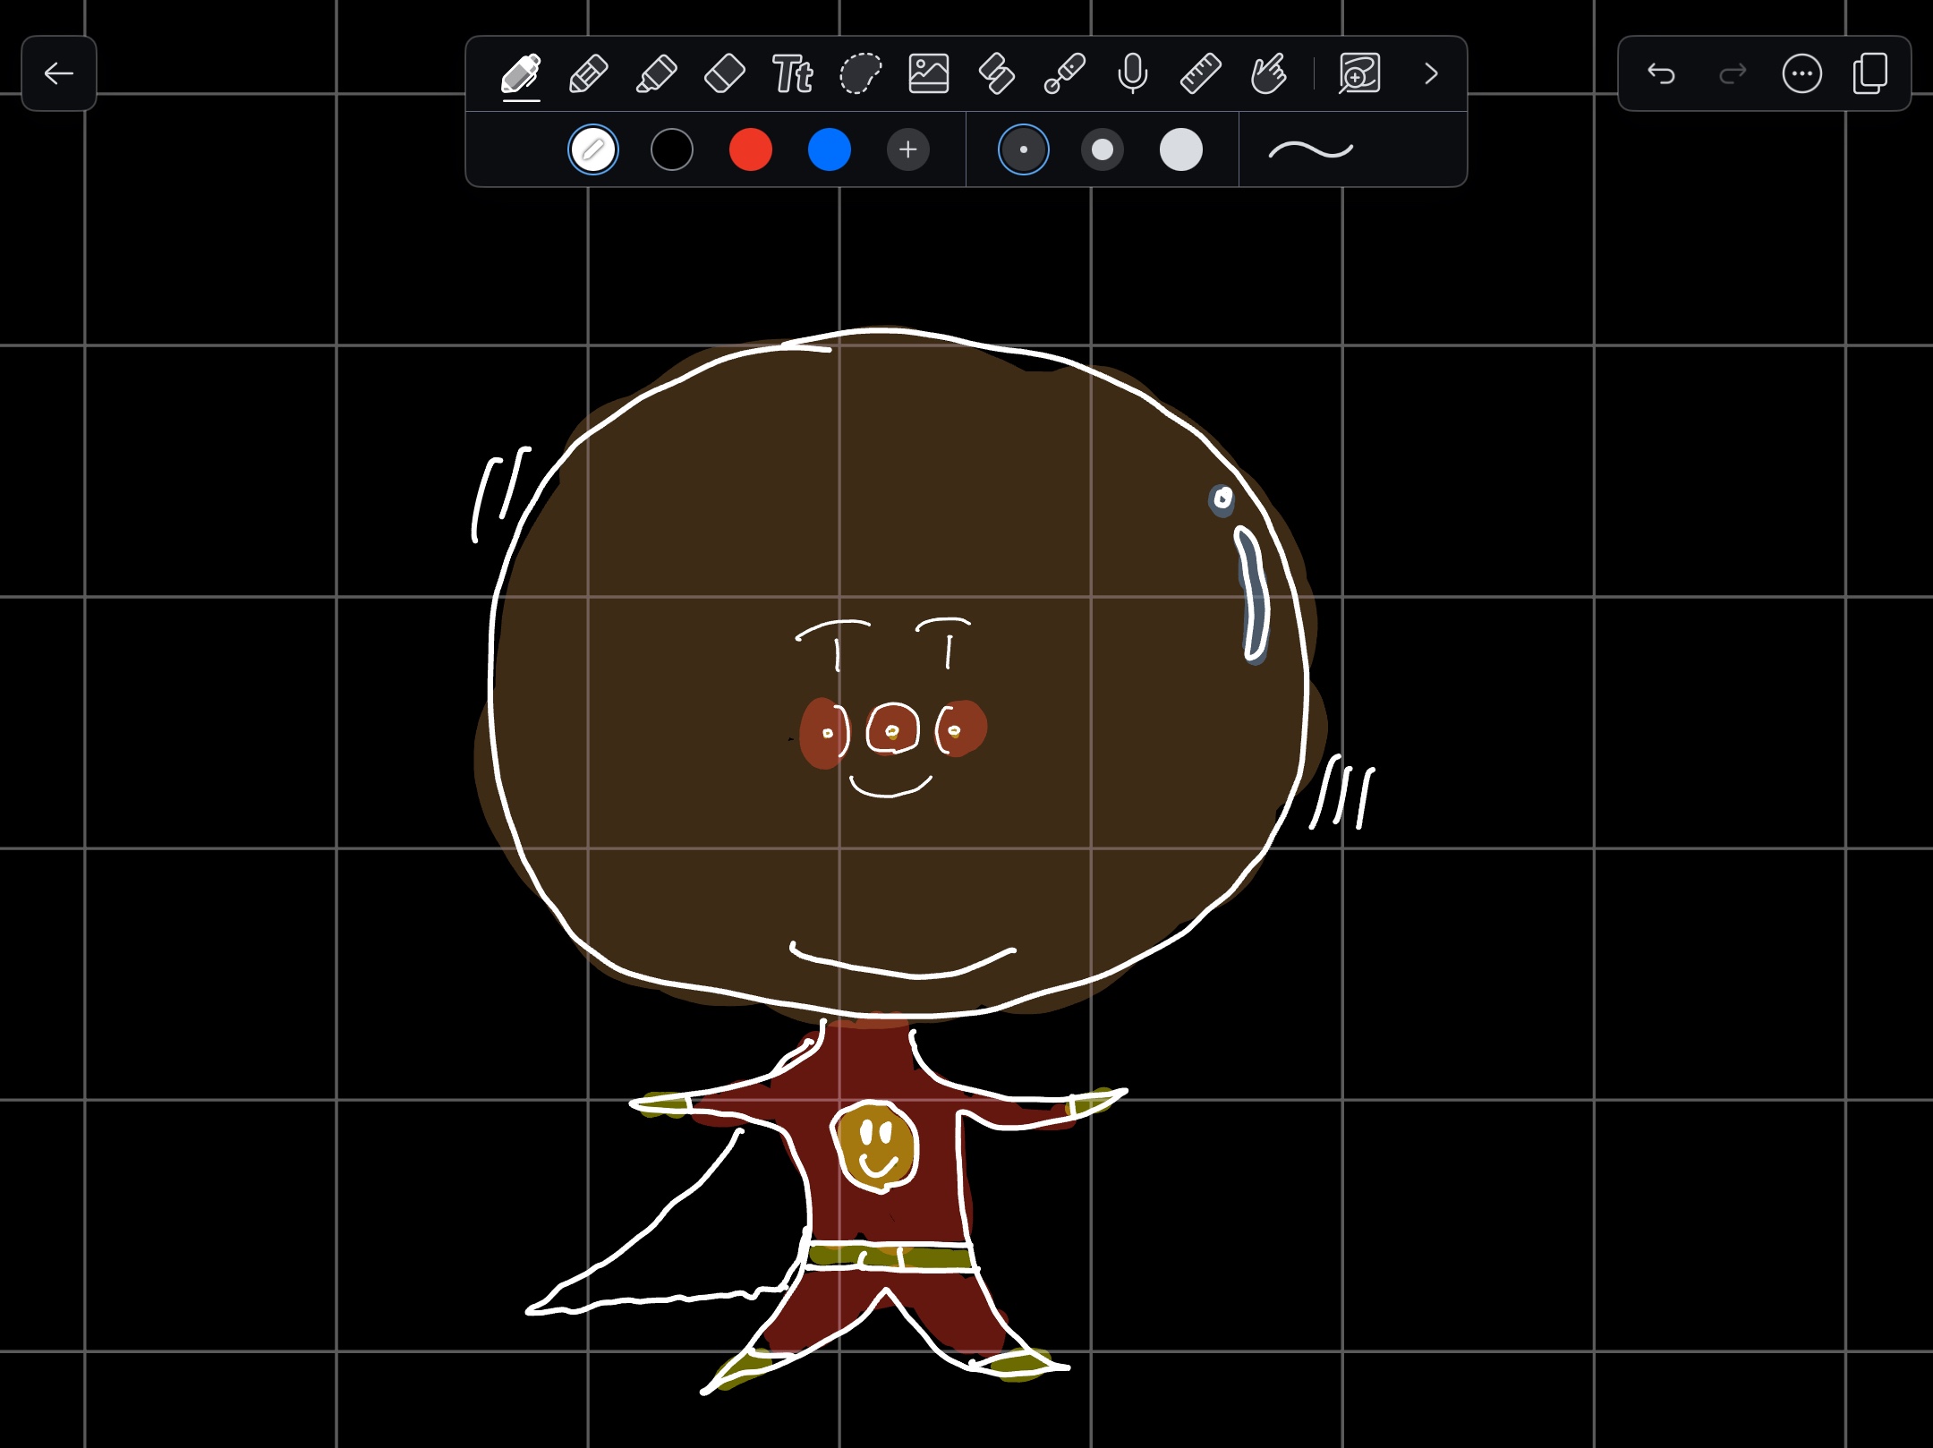
Task: Select the laser pointer tool
Action: coord(1065,73)
